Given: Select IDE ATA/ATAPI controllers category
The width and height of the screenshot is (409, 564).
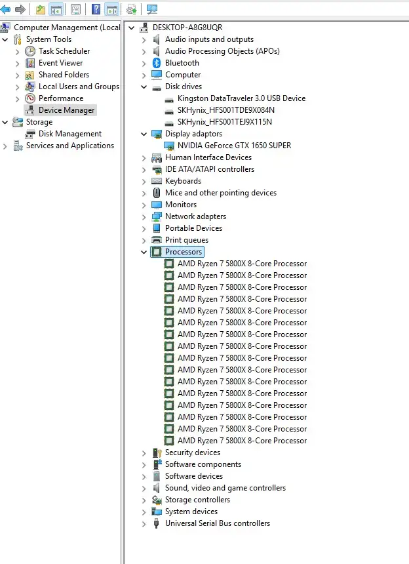Looking at the screenshot, I should coord(210,169).
